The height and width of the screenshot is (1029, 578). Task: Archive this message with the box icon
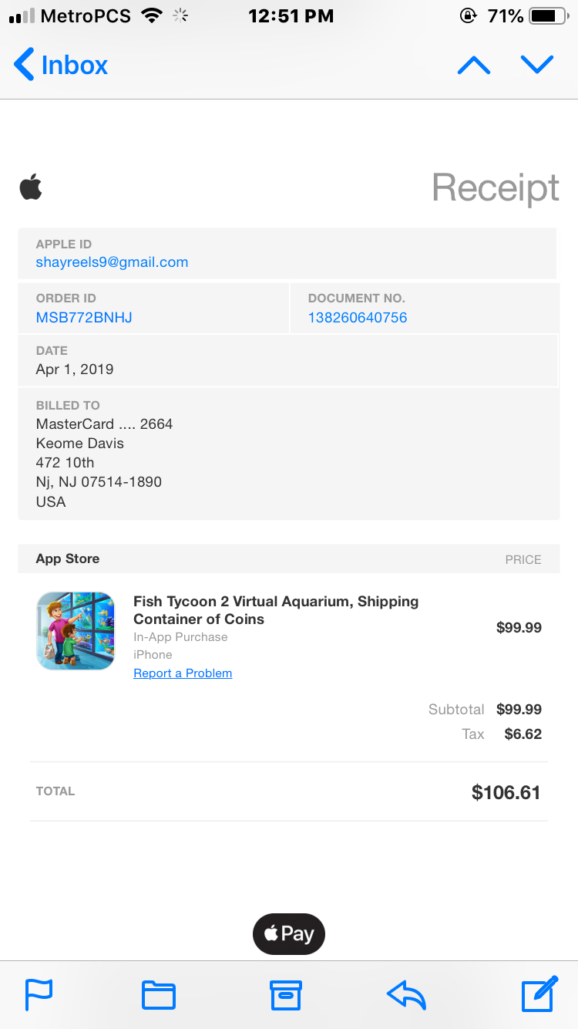285,995
